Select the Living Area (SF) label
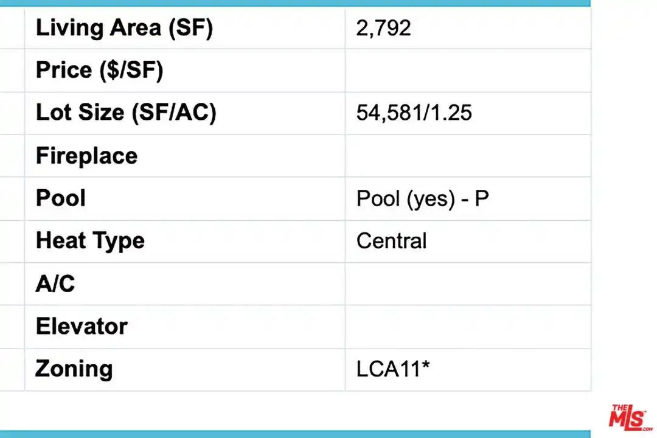 (x=125, y=28)
